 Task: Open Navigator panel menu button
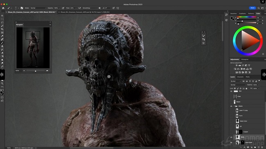click(50, 25)
